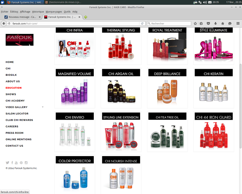Viewport: 242px width, 194px height.
Task: Open the chat bubble toolbar icon
Action: tap(230, 24)
